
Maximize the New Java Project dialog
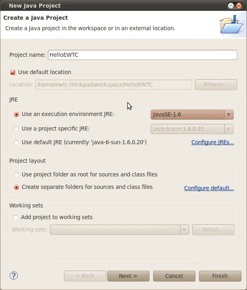[231, 6]
